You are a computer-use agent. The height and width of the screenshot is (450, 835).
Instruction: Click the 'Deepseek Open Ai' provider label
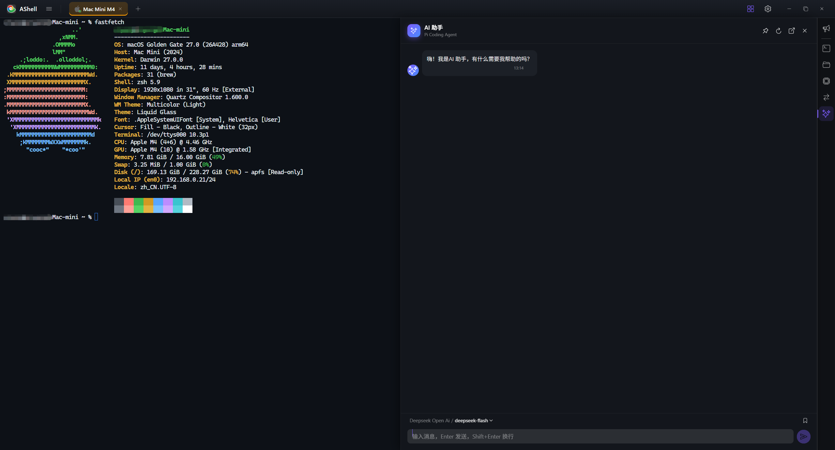click(x=429, y=420)
